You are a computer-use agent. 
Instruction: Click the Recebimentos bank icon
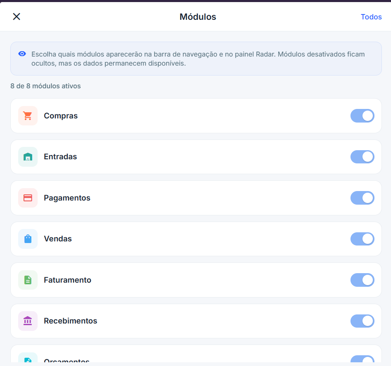28,321
